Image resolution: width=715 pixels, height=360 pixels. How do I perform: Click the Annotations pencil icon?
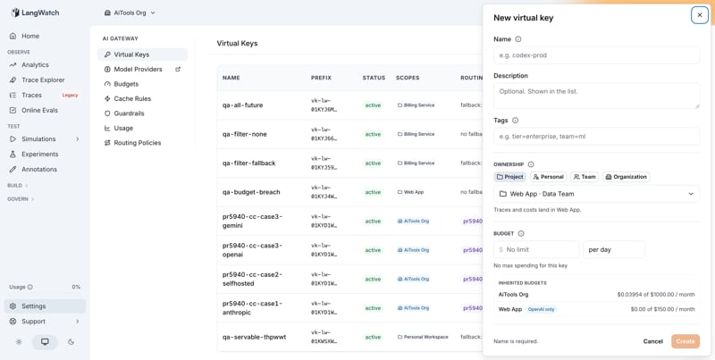pos(13,169)
